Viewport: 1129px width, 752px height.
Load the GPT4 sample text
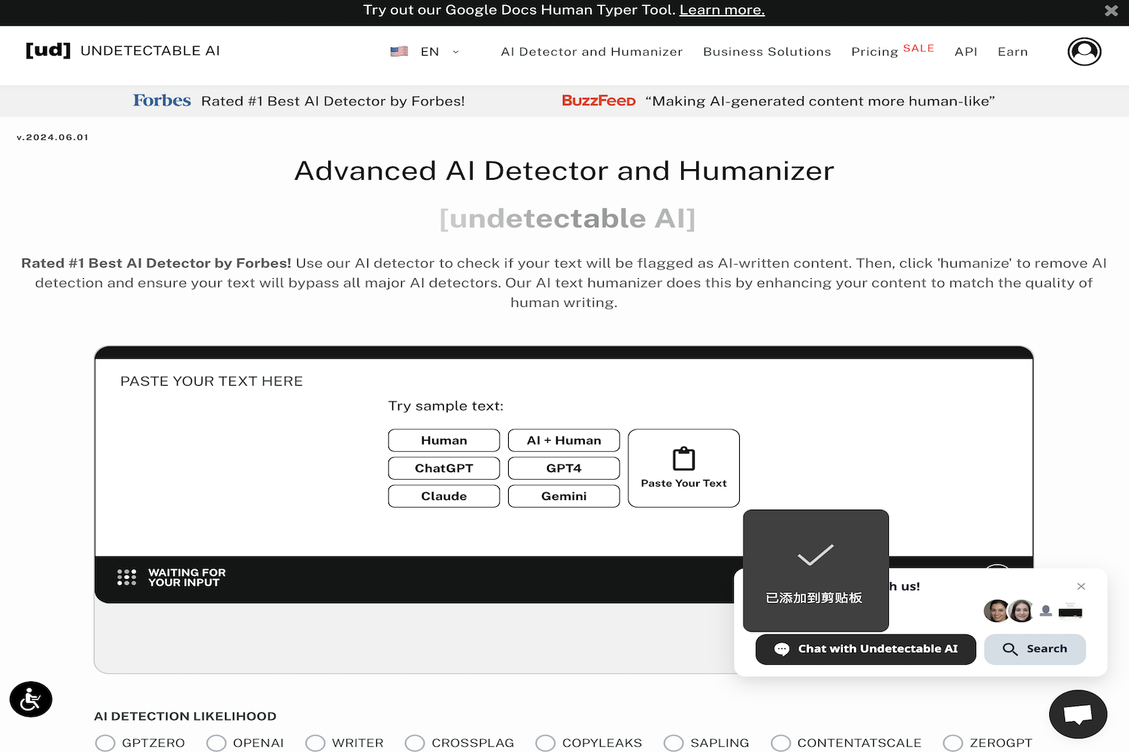click(x=564, y=468)
